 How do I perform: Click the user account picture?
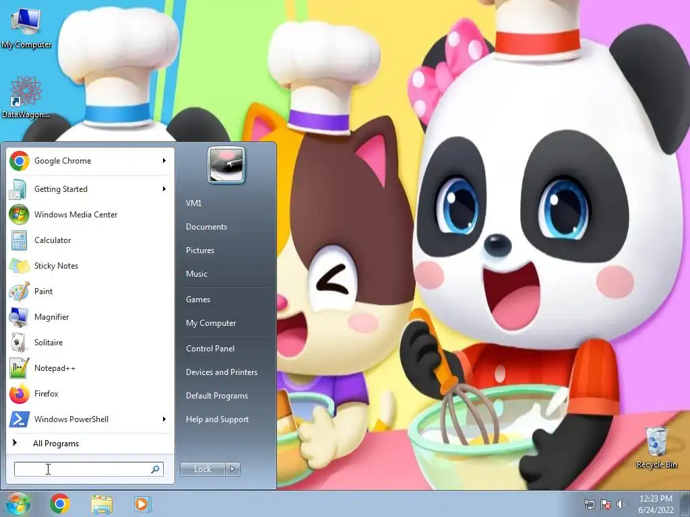[x=226, y=165]
